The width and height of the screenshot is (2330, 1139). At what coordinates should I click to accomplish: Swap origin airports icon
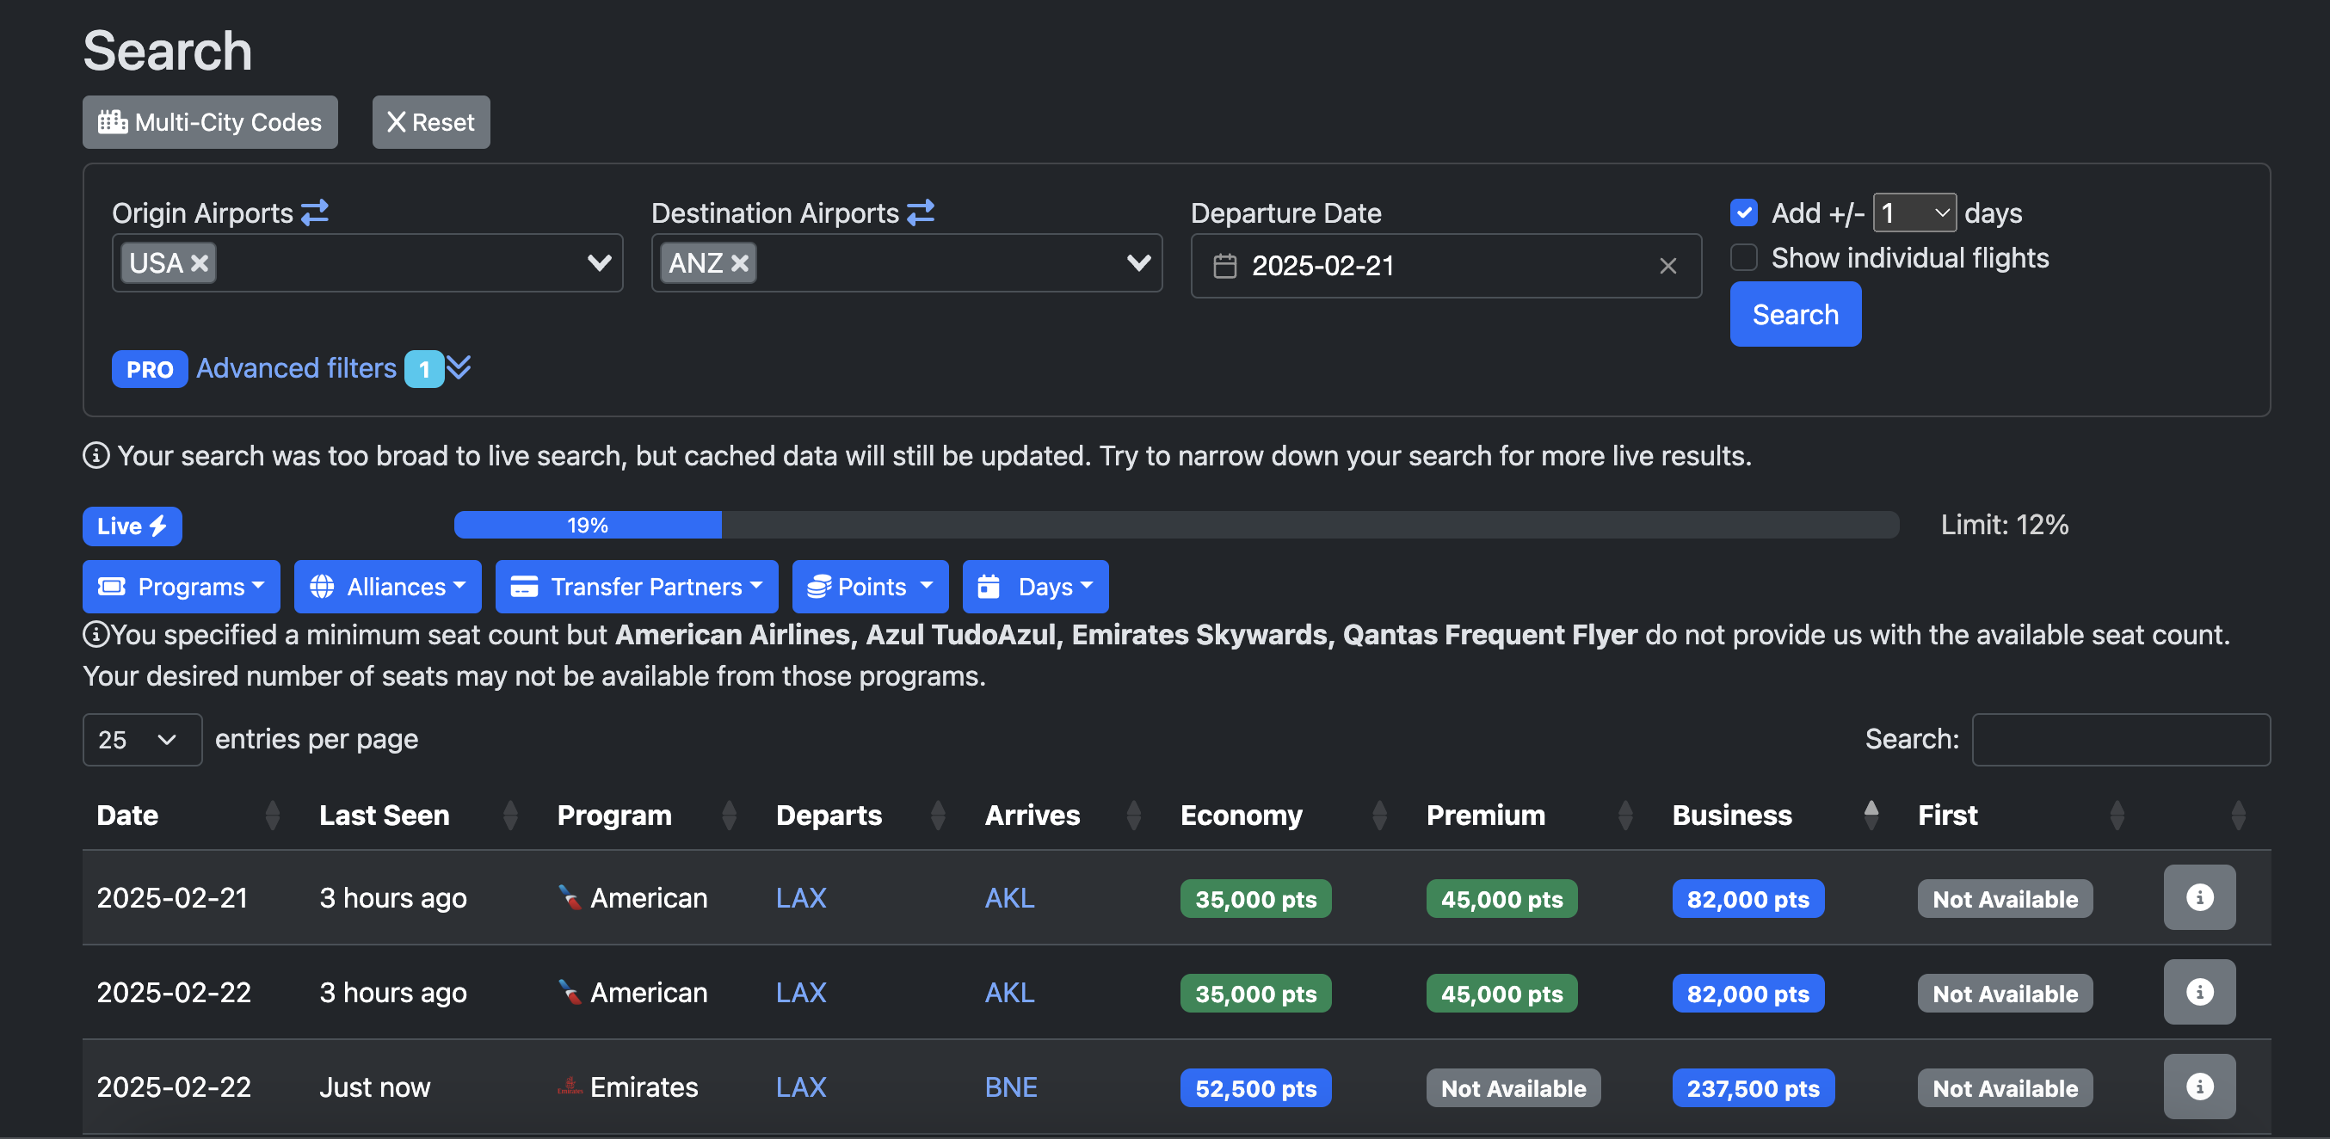click(x=315, y=212)
